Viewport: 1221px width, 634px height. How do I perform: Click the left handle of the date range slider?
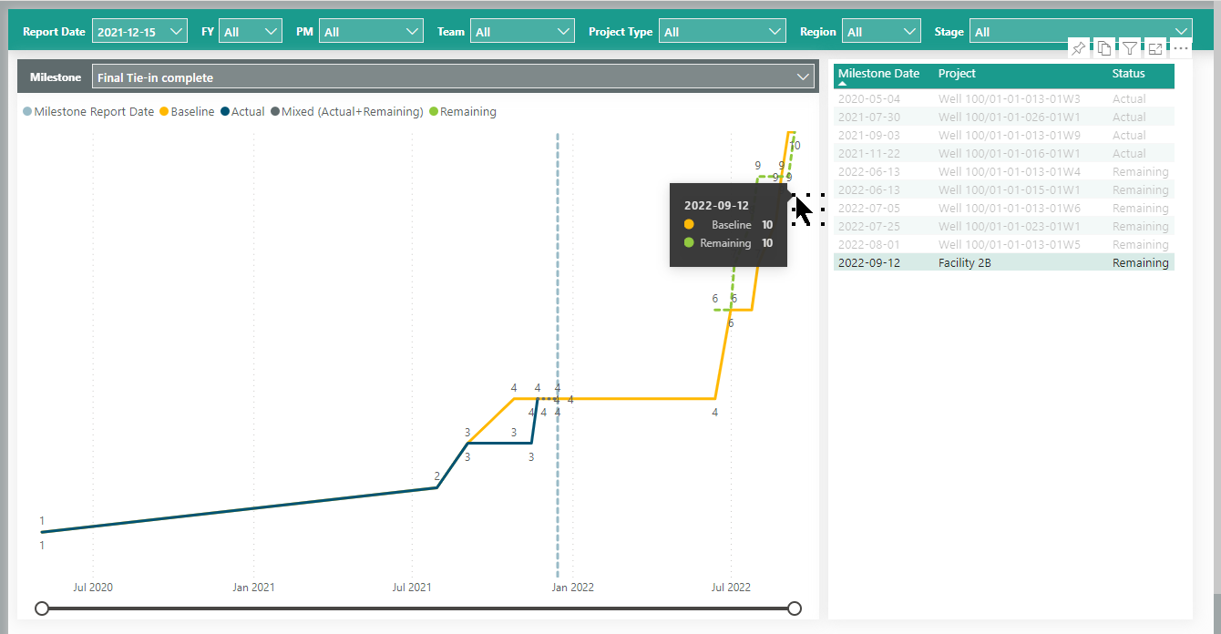click(x=42, y=608)
